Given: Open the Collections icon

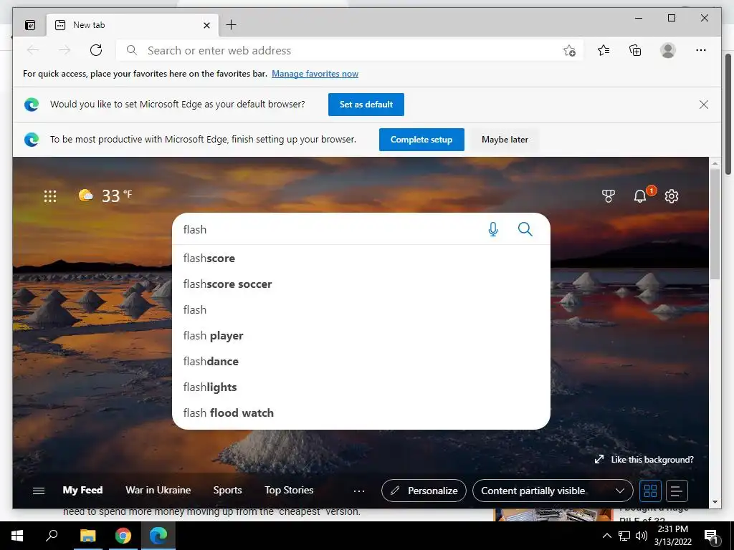Looking at the screenshot, I should click(x=635, y=50).
